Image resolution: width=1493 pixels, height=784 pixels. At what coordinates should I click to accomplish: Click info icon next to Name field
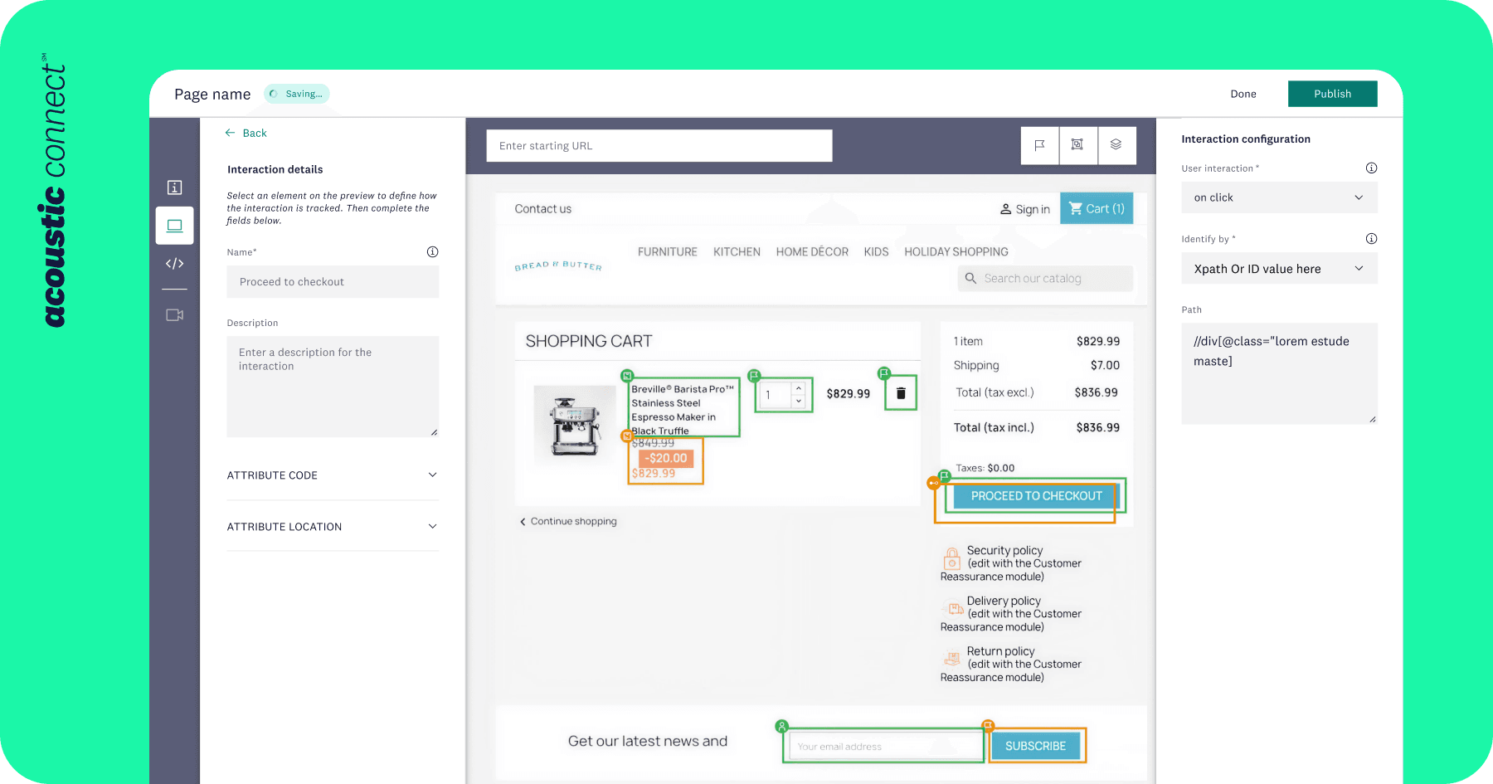coord(432,252)
